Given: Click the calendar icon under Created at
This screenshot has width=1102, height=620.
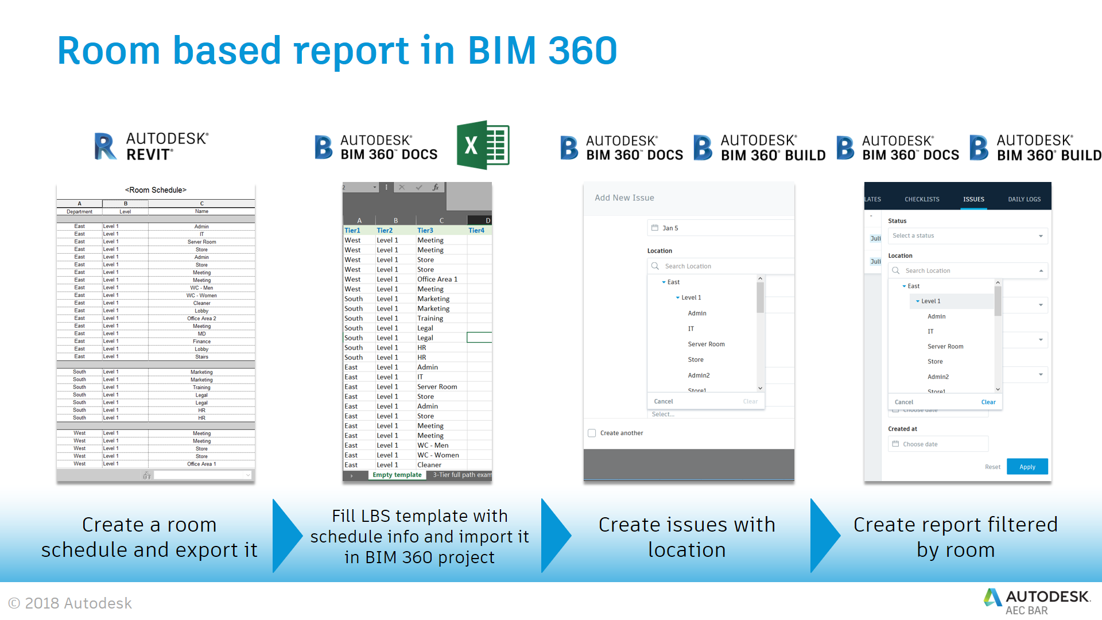Looking at the screenshot, I should coord(897,444).
